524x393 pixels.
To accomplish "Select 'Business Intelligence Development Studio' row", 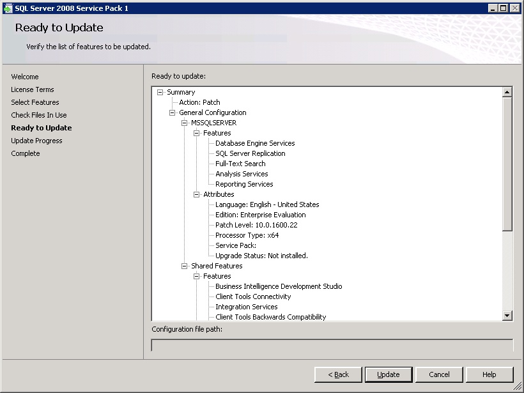I will pos(279,286).
